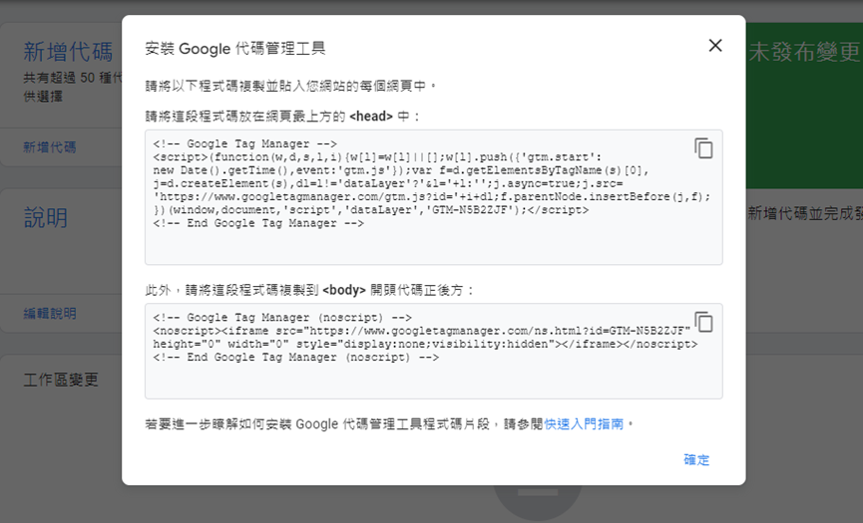Click the 工作區變更 section title
The width and height of the screenshot is (863, 523).
tap(60, 381)
